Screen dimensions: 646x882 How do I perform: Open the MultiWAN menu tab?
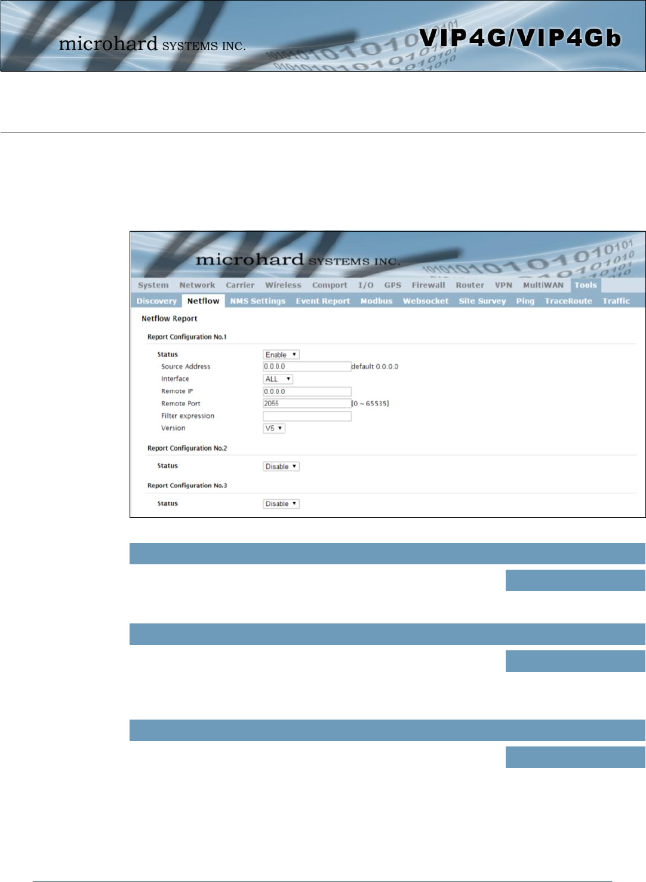click(543, 285)
